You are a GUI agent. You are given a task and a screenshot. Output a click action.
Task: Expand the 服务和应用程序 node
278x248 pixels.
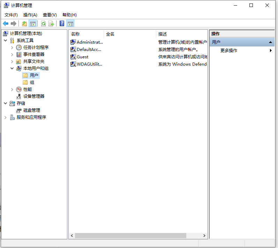click(6, 117)
